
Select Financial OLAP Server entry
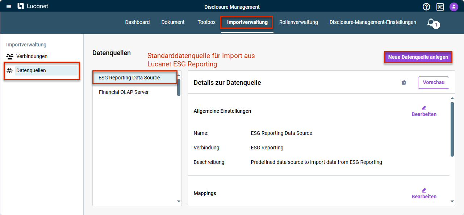point(135,92)
